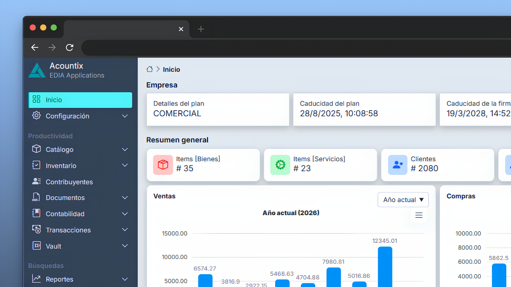The image size is (511, 287).
Task: Click the Contabilidad ledger icon
Action: pyautogui.click(x=36, y=213)
